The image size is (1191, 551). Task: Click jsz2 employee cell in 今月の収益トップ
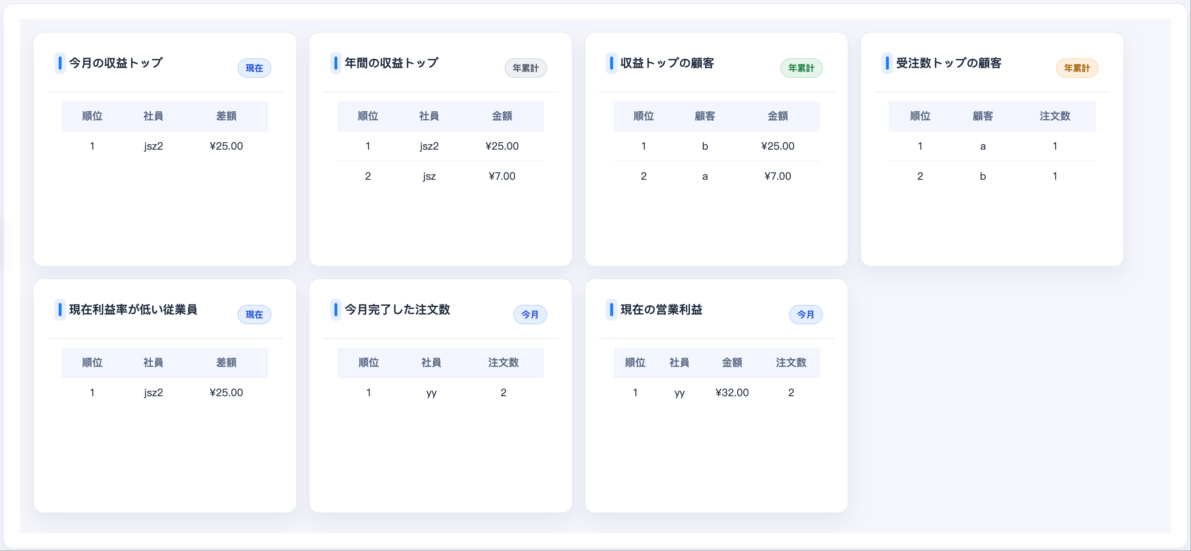153,146
